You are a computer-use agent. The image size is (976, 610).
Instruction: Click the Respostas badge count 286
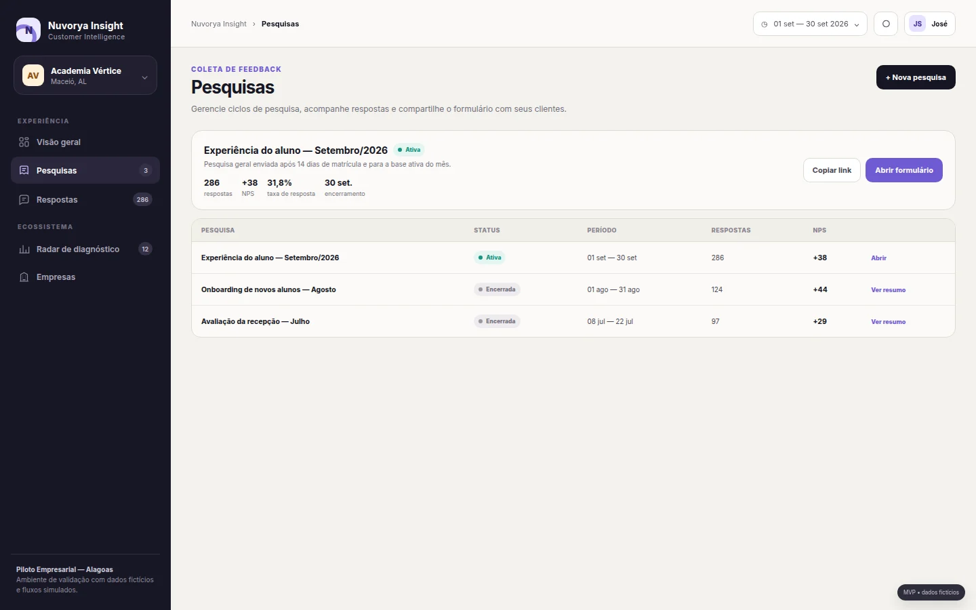[x=142, y=200]
